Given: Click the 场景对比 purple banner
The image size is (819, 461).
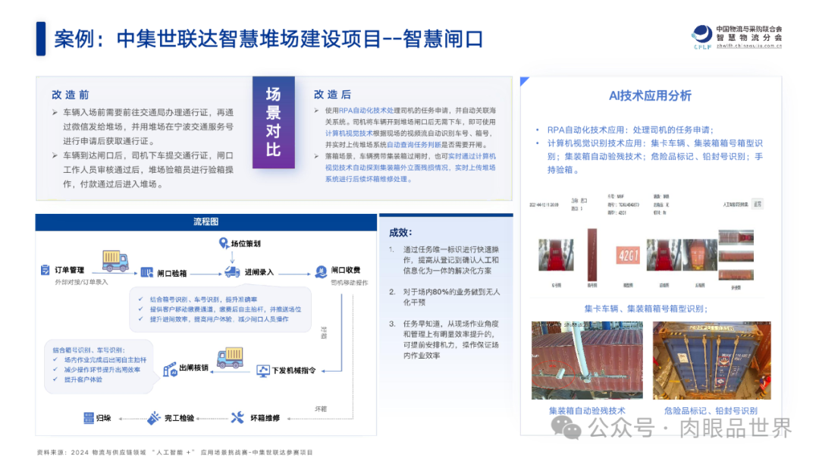Looking at the screenshot, I should click(274, 122).
